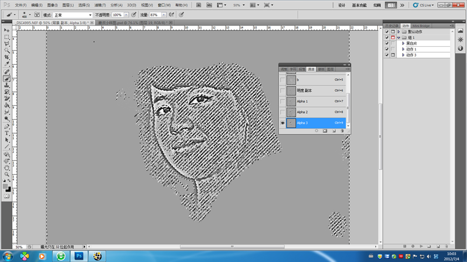Click the delete channel trash icon
The width and height of the screenshot is (467, 262).
342,131
